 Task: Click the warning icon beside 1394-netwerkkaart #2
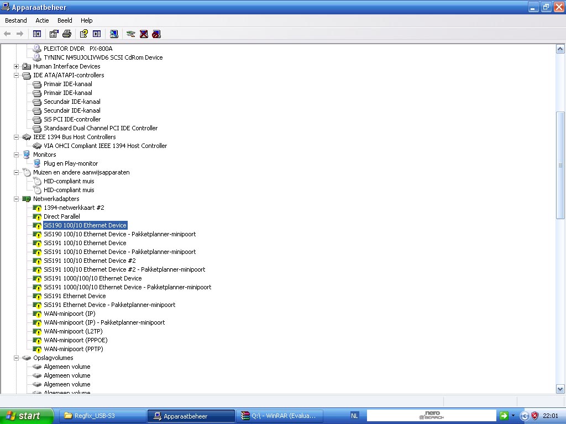click(37, 208)
